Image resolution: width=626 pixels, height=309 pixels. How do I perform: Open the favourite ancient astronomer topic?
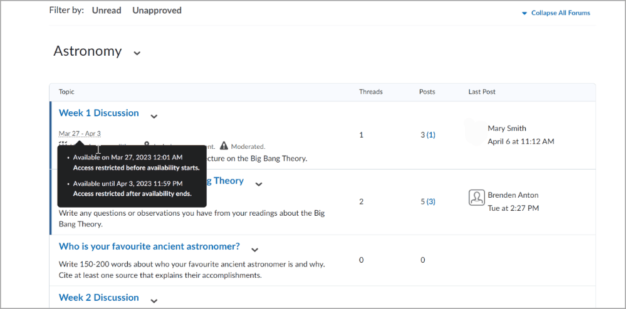(149, 246)
